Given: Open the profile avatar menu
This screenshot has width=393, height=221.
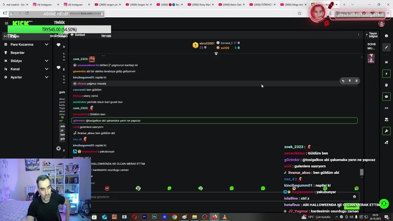Looking at the screenshot, I should (x=382, y=24).
